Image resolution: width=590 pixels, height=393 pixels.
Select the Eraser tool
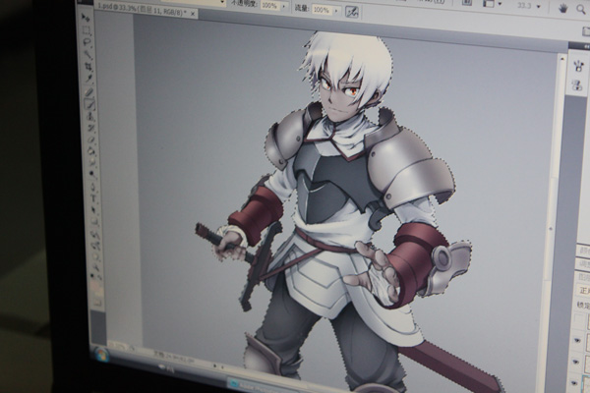[x=91, y=140]
